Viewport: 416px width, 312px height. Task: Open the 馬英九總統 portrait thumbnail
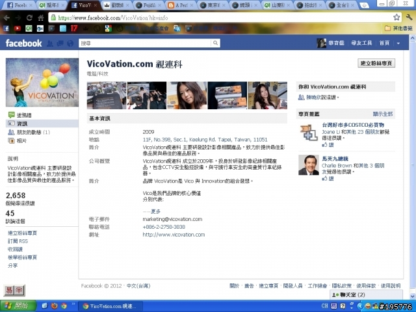point(309,165)
